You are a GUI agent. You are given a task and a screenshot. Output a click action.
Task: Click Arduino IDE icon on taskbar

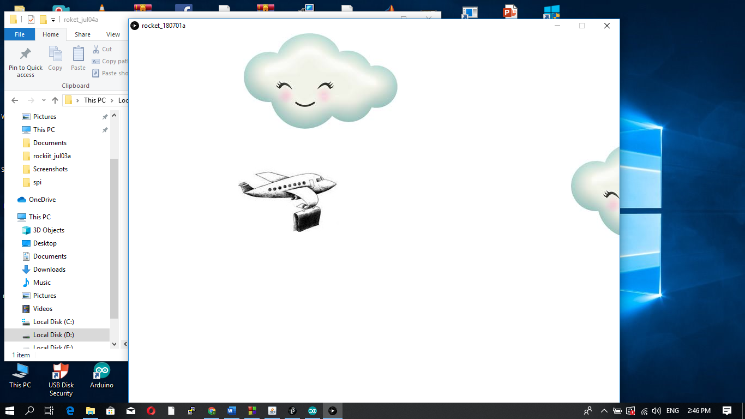tap(313, 411)
